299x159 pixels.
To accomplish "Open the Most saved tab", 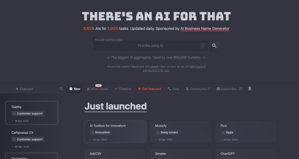I will 98,89.
